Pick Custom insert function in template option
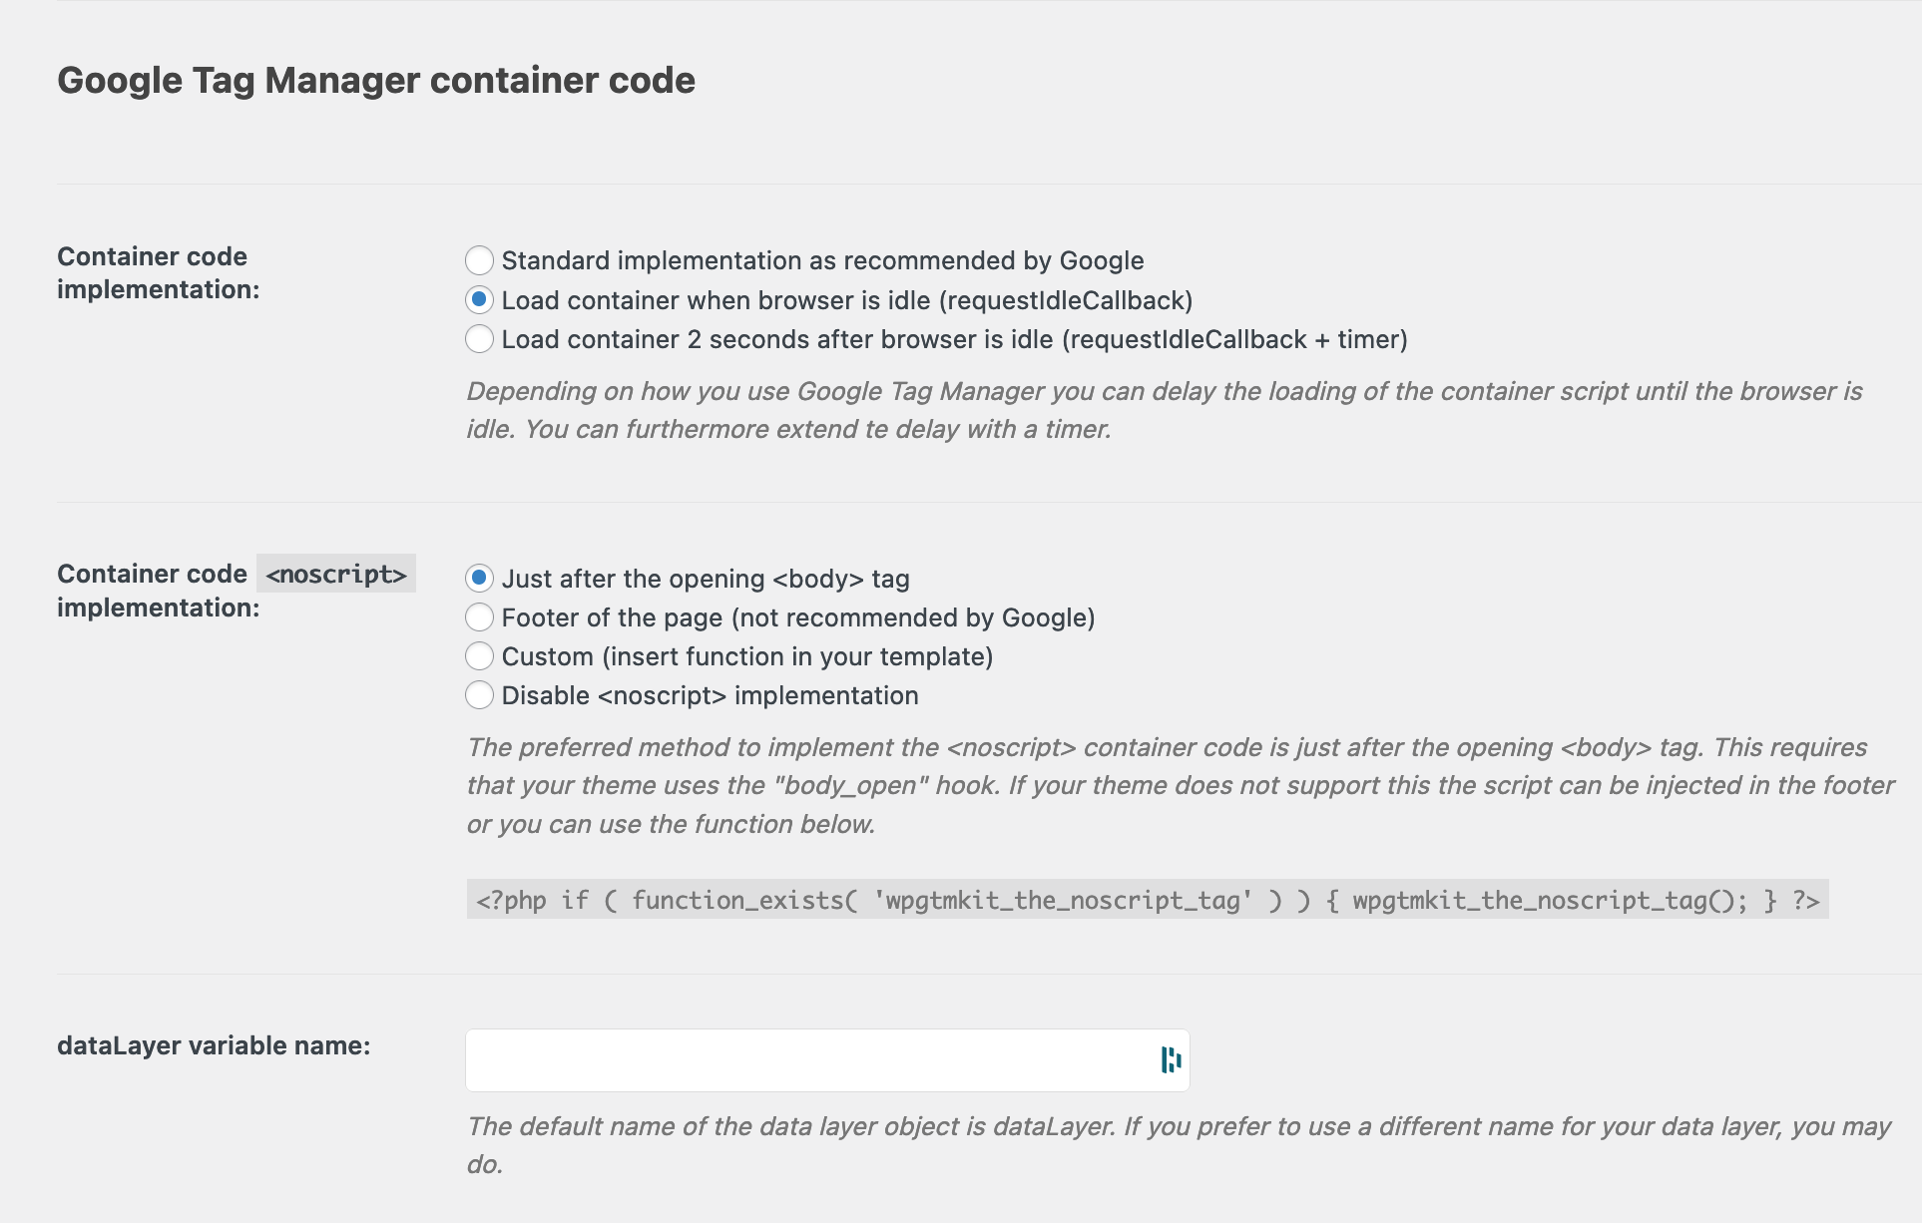 coord(480,656)
